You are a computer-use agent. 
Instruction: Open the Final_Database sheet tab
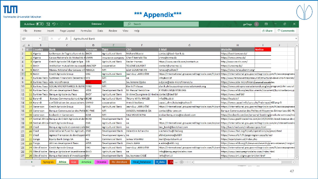[x=142, y=162]
